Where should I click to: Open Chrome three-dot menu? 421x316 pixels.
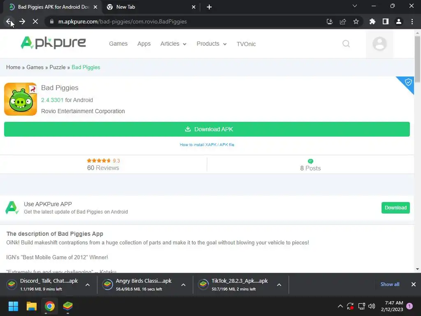click(412, 21)
